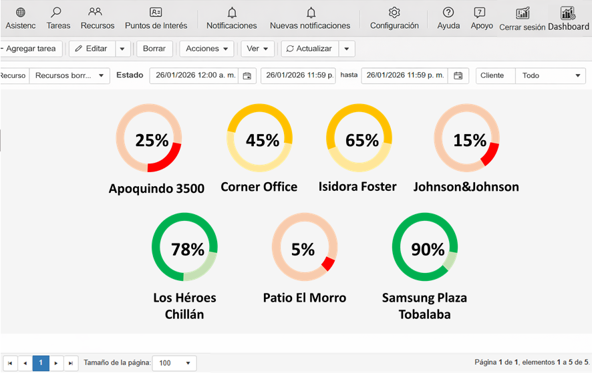Open Tareas magnifier icon

pyautogui.click(x=56, y=12)
